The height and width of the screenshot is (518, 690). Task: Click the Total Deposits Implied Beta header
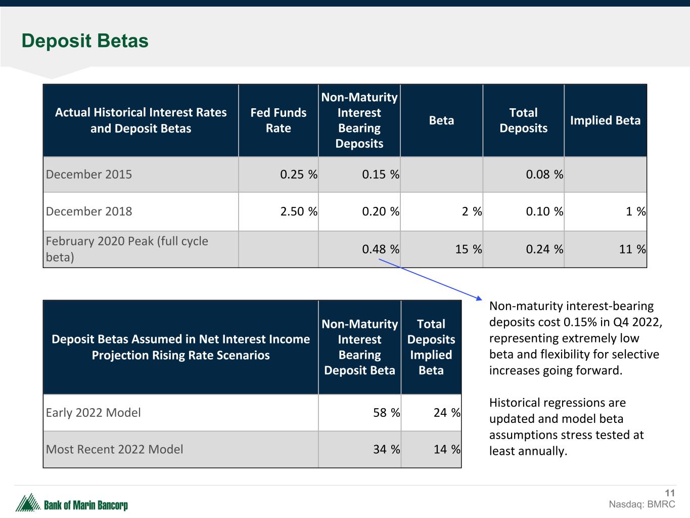tap(431, 347)
